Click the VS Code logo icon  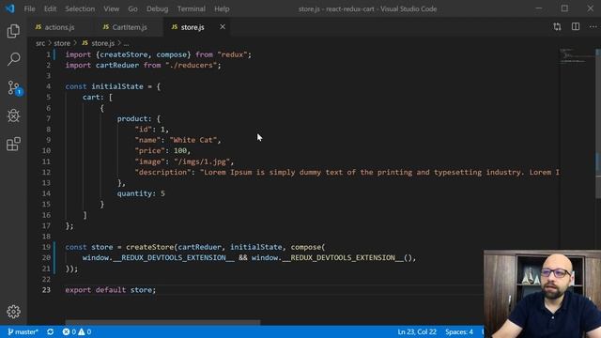(x=9, y=8)
